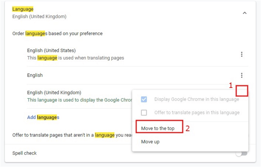Click English (United Kingdom) subtitle under Language heading
The image size is (261, 167).
[39, 16]
